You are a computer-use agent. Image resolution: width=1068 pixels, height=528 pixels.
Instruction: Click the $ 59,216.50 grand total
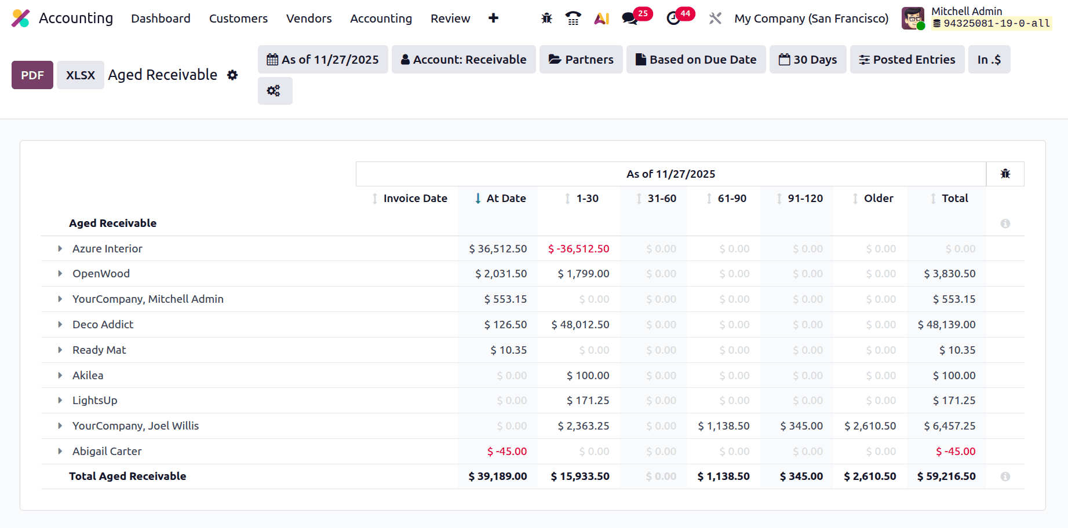click(946, 476)
